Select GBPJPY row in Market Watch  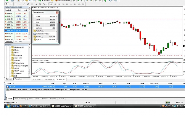tap(16, 34)
